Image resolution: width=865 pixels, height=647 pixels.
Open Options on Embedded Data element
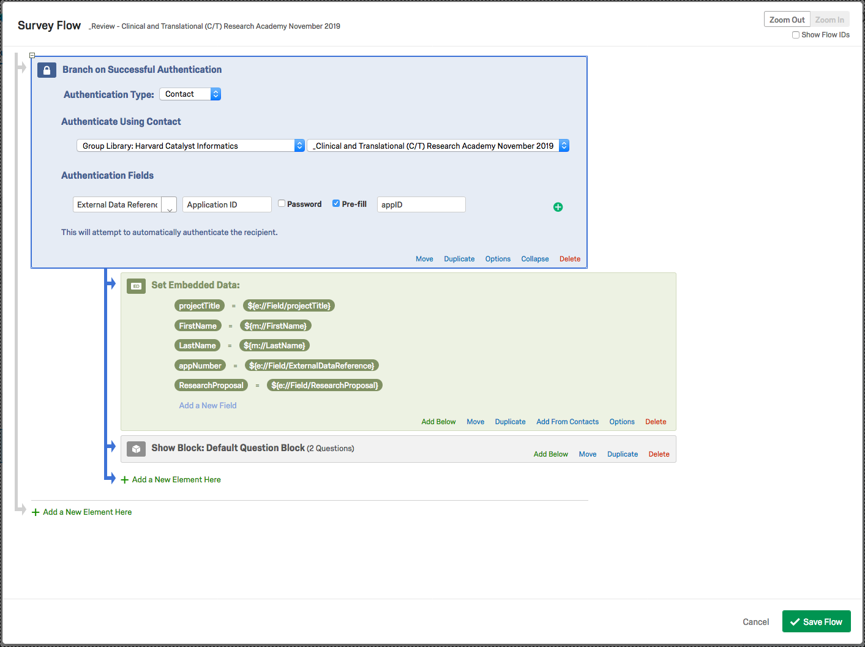tap(622, 422)
